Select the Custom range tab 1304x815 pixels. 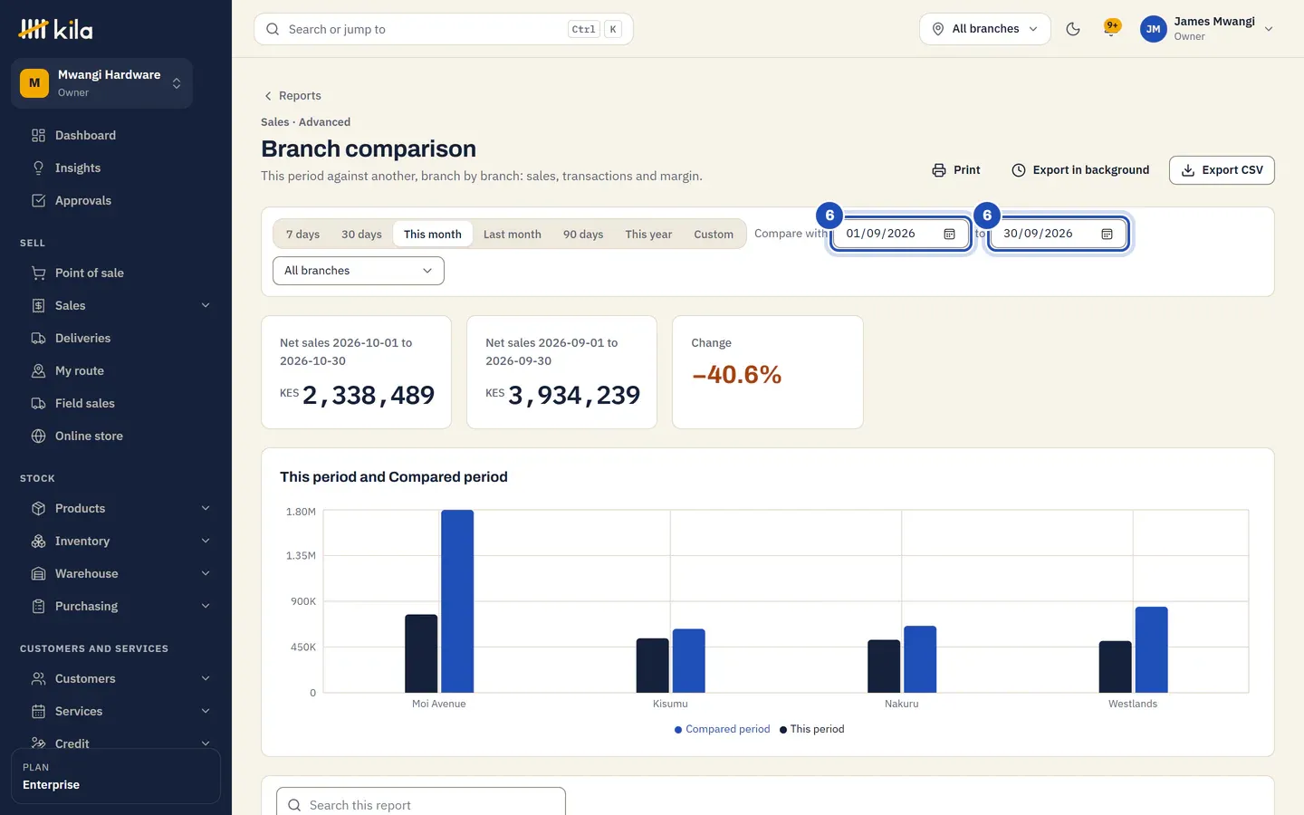click(714, 234)
